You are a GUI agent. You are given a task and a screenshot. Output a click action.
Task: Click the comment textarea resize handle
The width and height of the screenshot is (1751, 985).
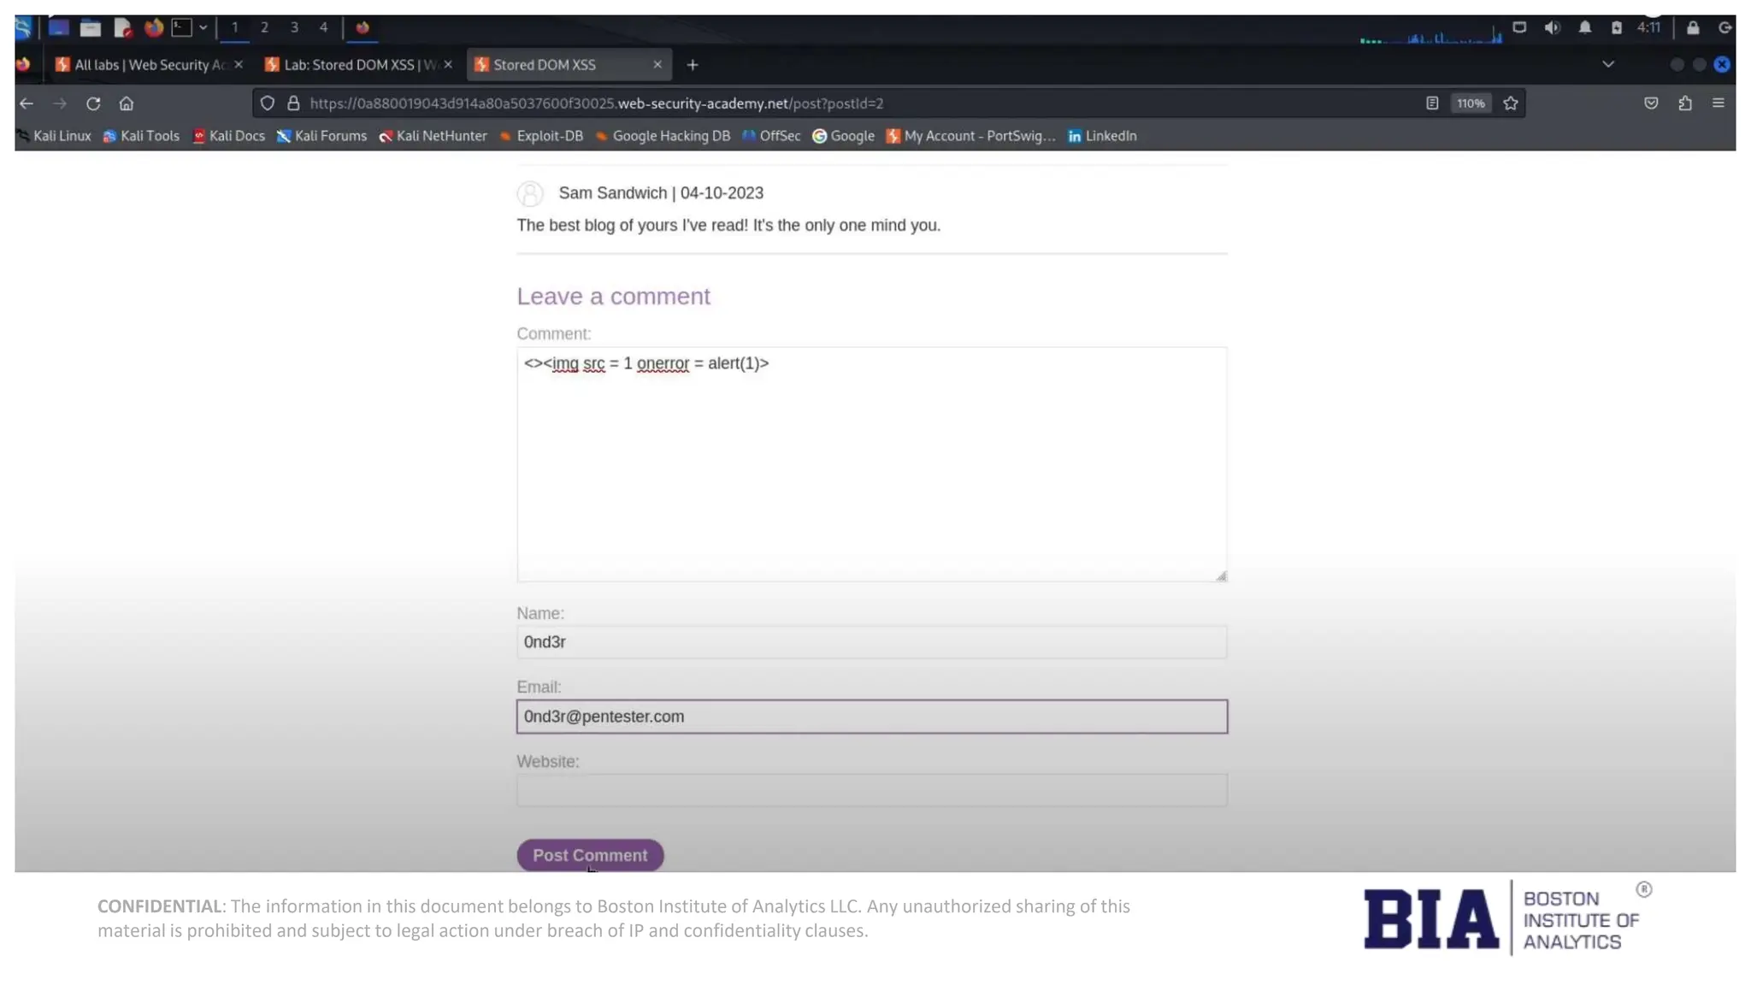[1221, 575]
